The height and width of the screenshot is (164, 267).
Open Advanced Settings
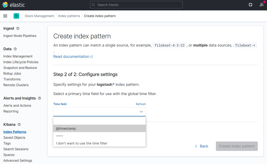(18, 161)
